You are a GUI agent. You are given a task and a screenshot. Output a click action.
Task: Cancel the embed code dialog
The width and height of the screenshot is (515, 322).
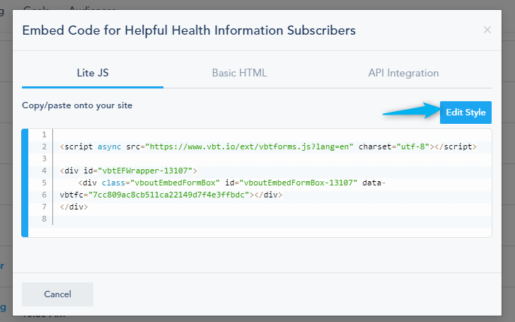57,294
